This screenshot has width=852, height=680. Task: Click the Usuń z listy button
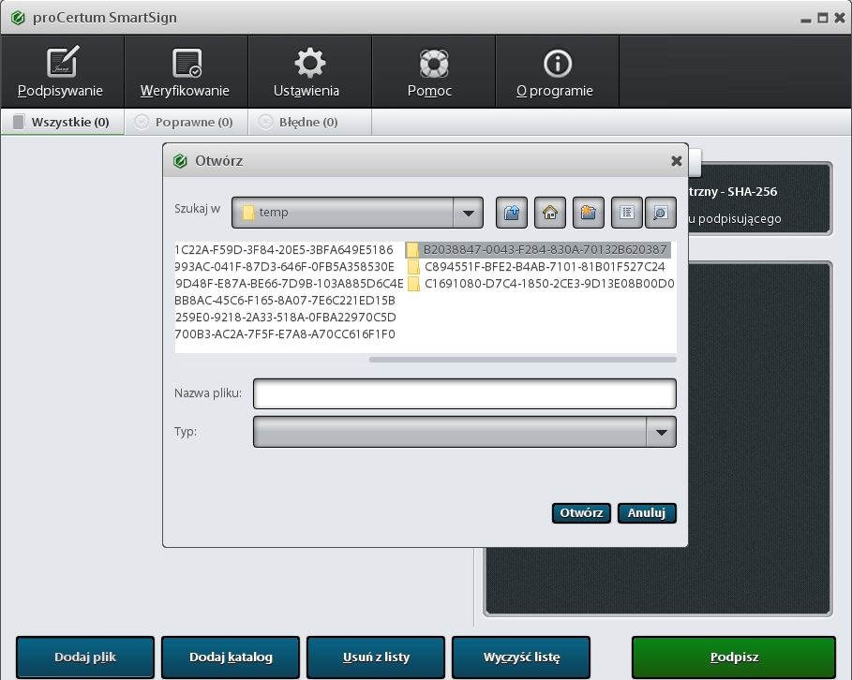(376, 658)
